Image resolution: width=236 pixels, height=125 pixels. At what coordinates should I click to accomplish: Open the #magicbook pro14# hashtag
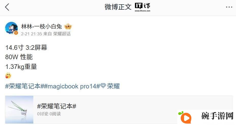[x=72, y=86]
